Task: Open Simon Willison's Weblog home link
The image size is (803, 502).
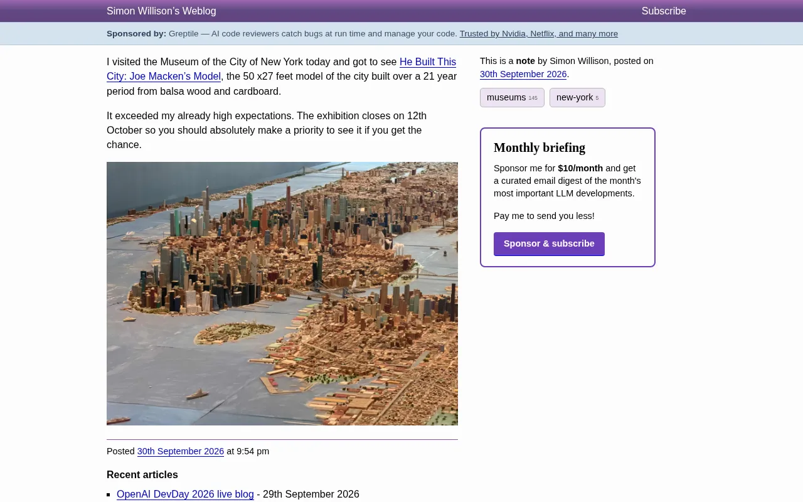Action: pos(161,11)
